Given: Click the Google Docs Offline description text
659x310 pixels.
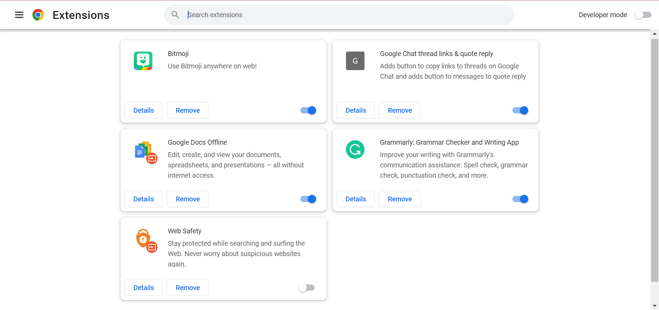Looking at the screenshot, I should (x=236, y=165).
